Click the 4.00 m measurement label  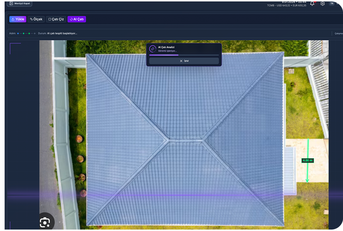[307, 160]
